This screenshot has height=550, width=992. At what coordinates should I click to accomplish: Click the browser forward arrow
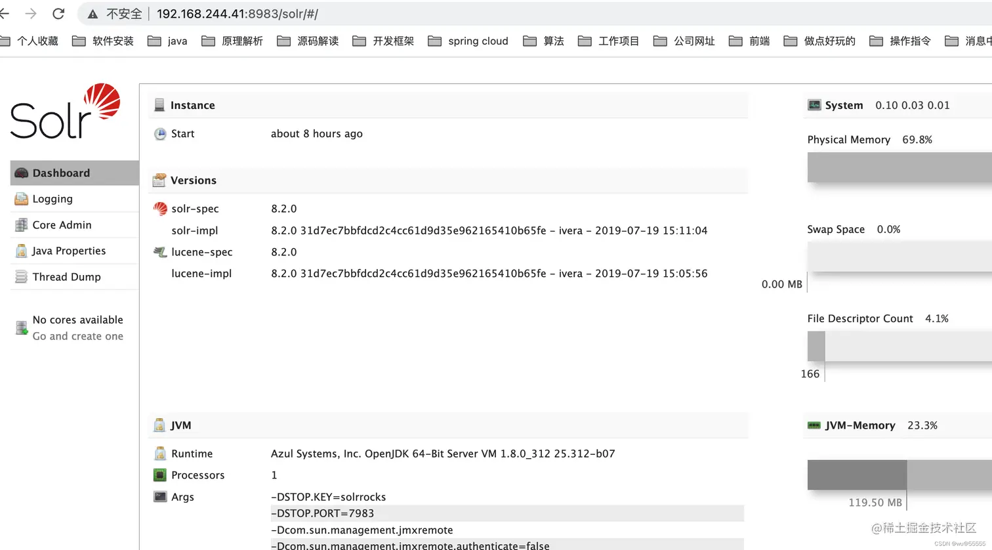point(30,13)
